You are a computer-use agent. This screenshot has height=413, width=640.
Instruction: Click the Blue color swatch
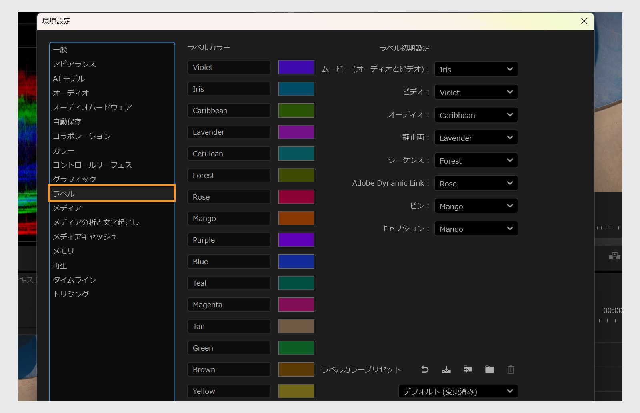pyautogui.click(x=296, y=261)
